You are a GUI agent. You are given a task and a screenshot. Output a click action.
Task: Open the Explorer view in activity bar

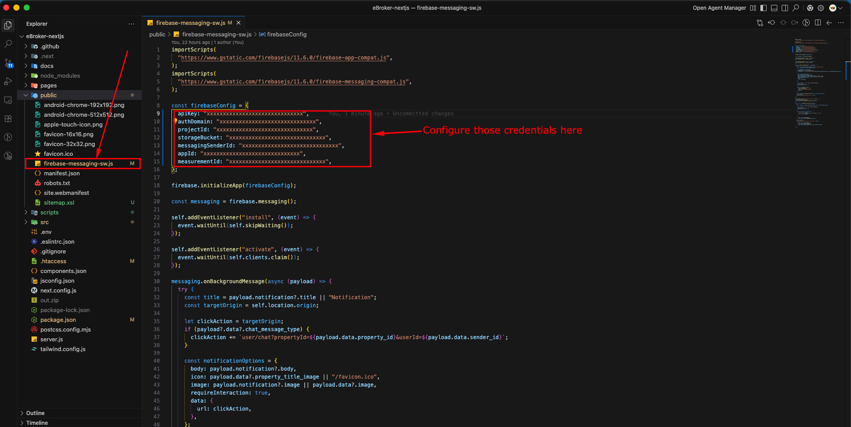click(x=8, y=26)
